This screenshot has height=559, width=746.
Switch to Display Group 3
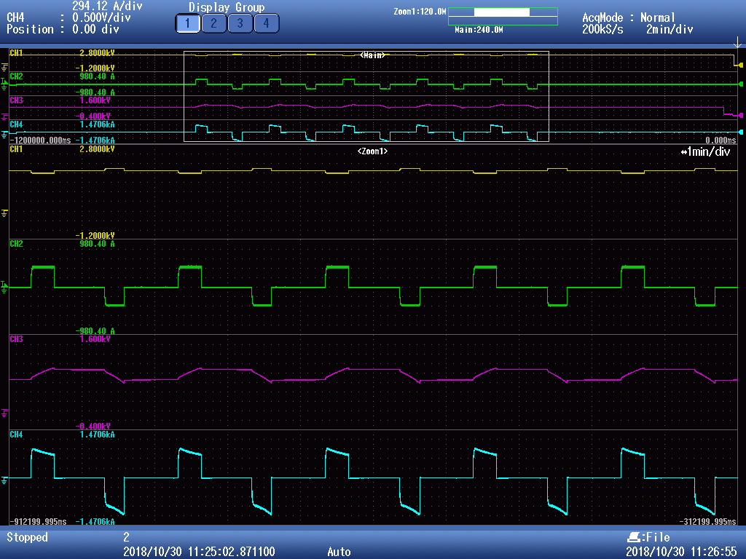240,23
